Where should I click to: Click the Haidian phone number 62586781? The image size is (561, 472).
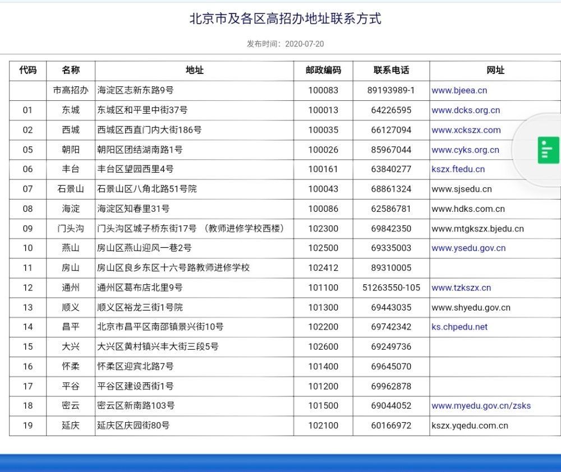(392, 209)
